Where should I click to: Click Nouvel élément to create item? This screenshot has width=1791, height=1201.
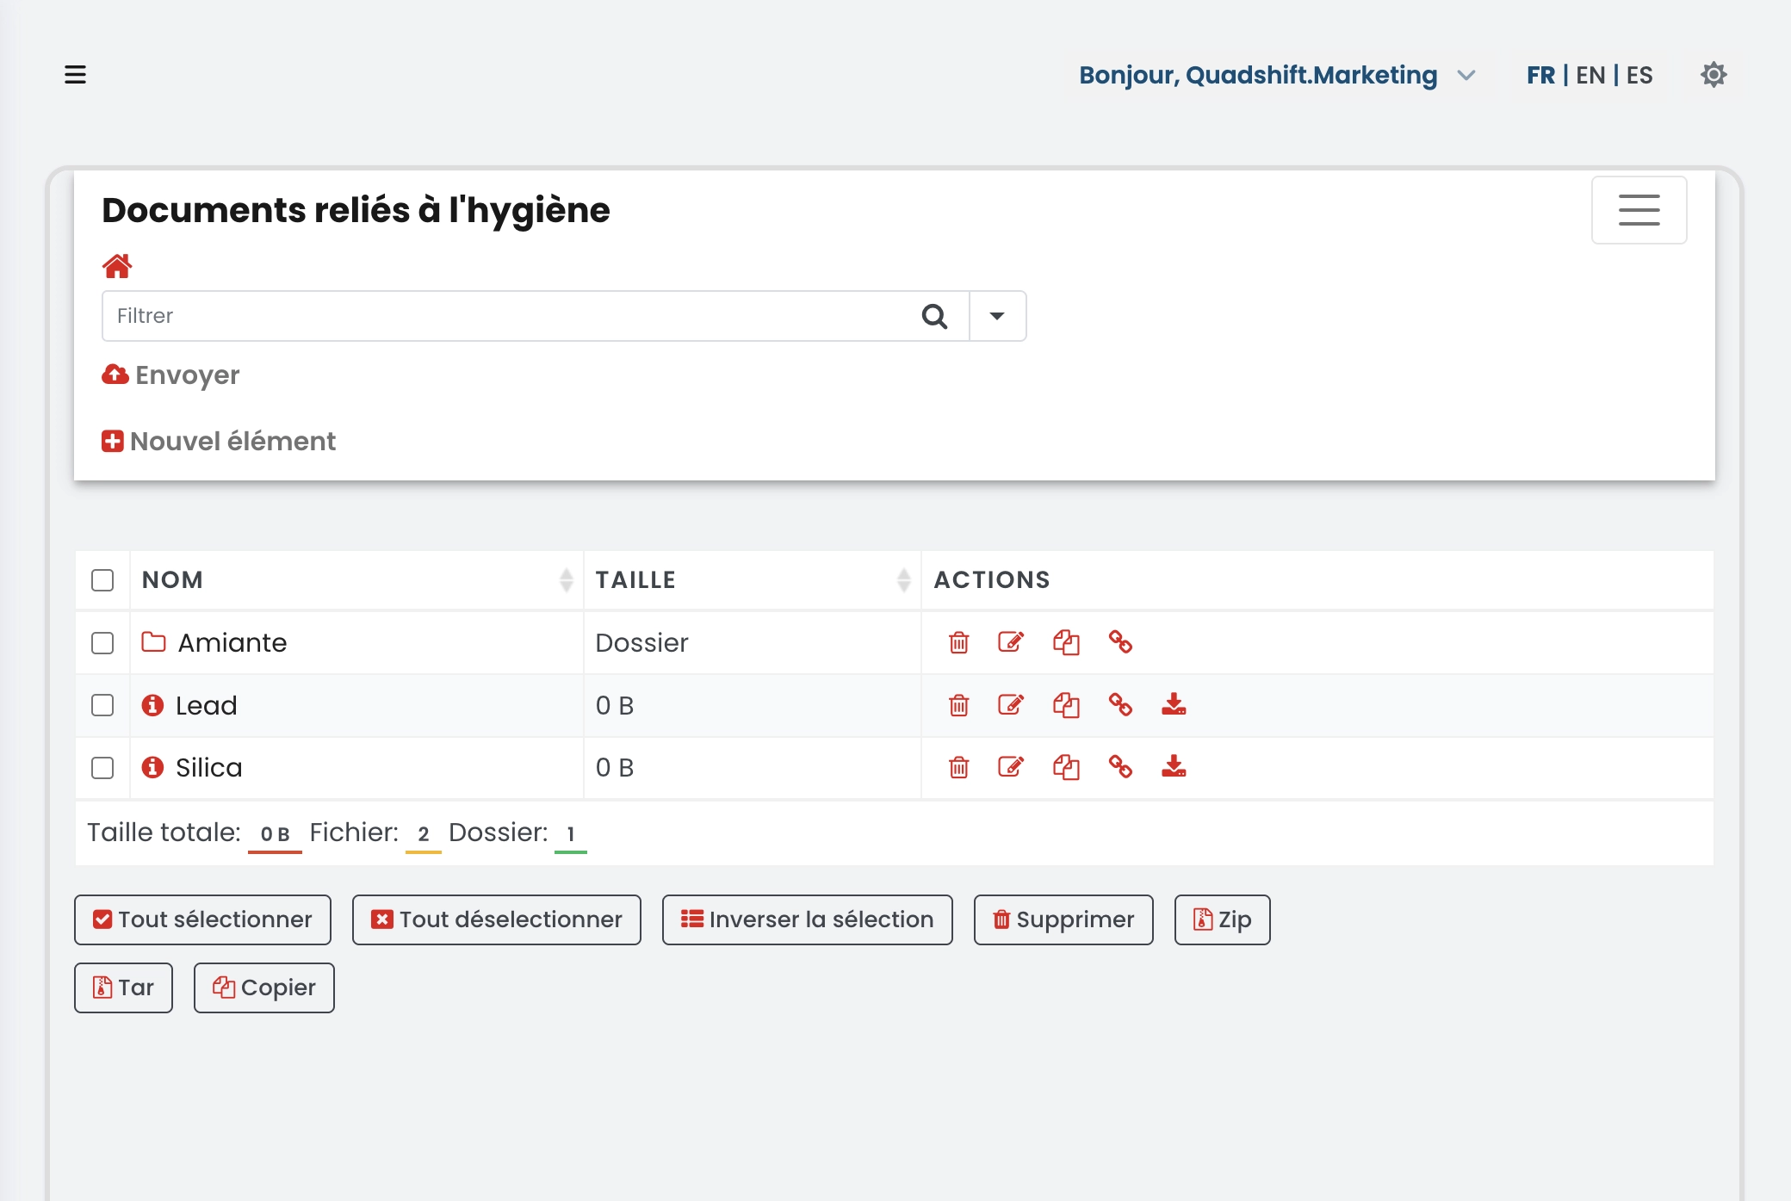click(x=219, y=441)
